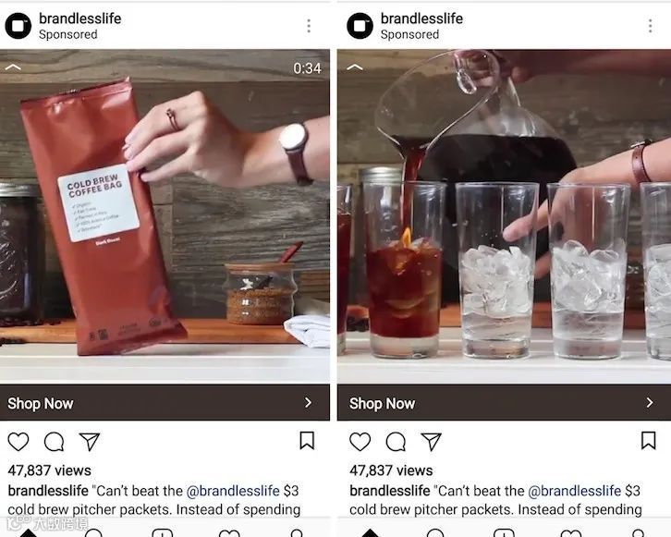Like the left post with heart icon
671x537 pixels.
pos(18,442)
